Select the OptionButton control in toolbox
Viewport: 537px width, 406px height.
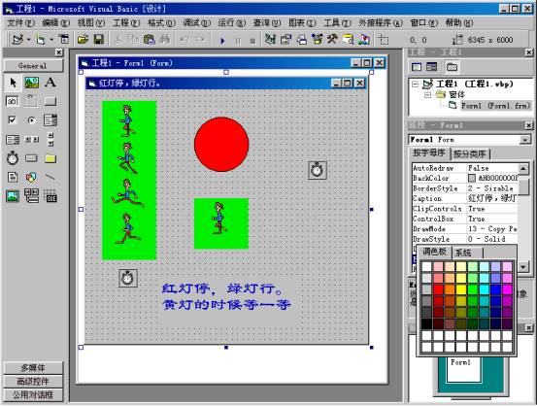(x=31, y=119)
